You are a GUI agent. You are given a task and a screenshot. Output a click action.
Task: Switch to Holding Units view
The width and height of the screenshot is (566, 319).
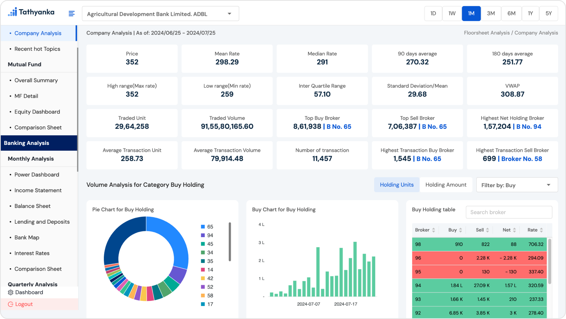tap(396, 185)
